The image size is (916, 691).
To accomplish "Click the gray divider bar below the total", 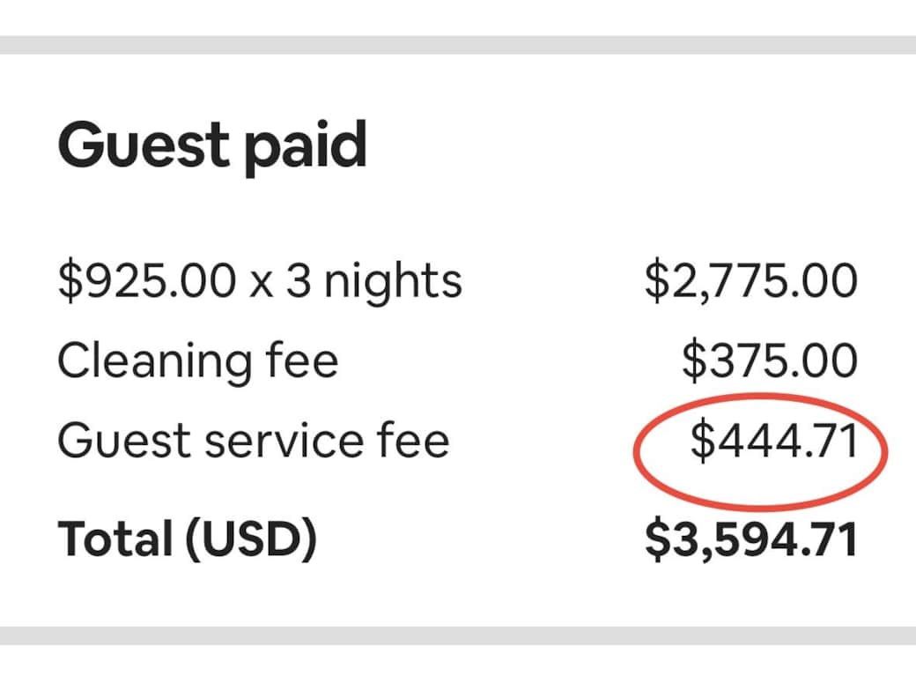I will pos(458,636).
